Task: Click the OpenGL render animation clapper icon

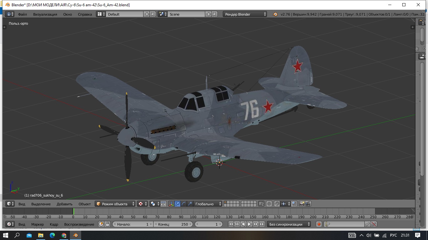Action: (308, 204)
